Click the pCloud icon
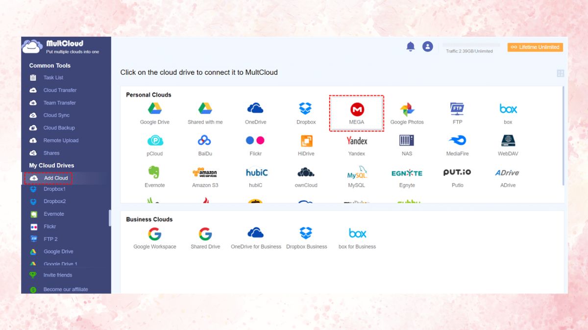588x330 pixels. tap(154, 143)
